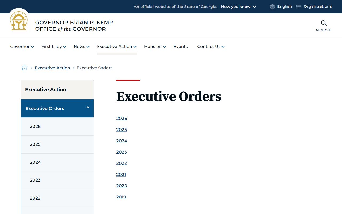Screen dimensions: 342x214
Task: Open 2022 in the sidebar
Action: 57,198
